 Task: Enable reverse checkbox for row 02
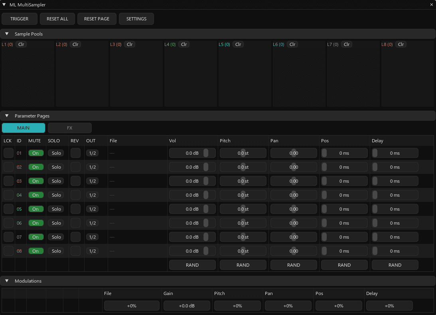tap(76, 167)
